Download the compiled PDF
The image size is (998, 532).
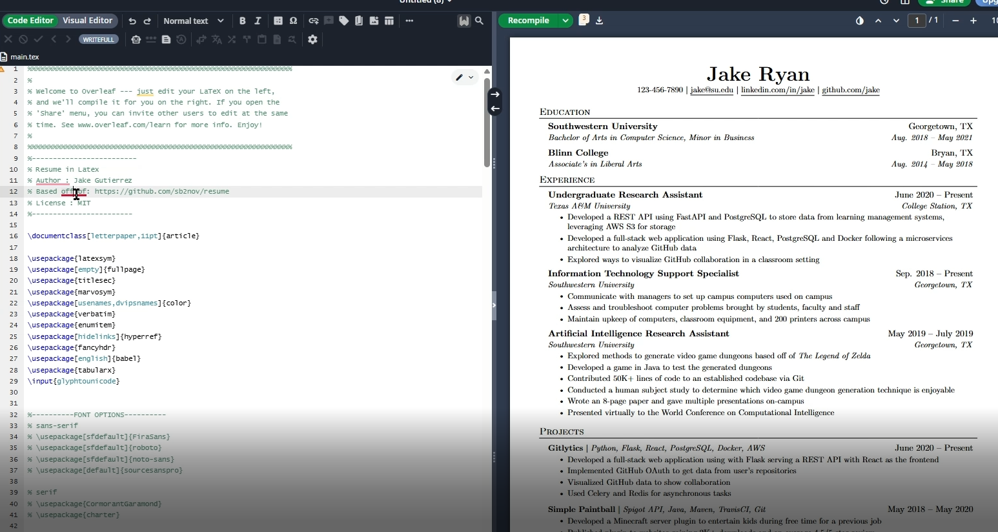click(599, 21)
